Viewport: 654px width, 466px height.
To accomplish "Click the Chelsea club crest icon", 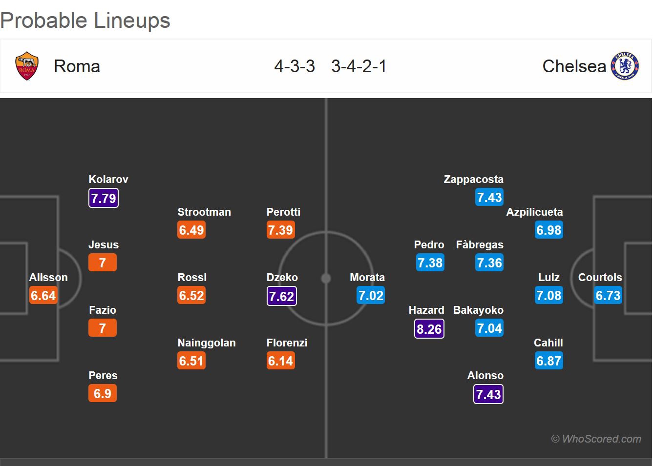I will [625, 66].
